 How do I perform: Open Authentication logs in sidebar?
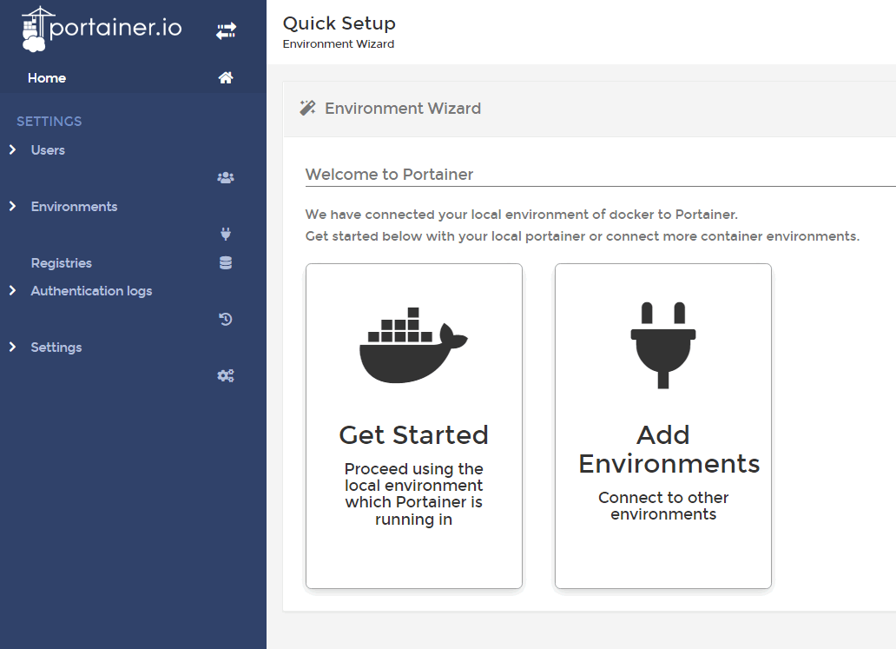[x=91, y=291]
